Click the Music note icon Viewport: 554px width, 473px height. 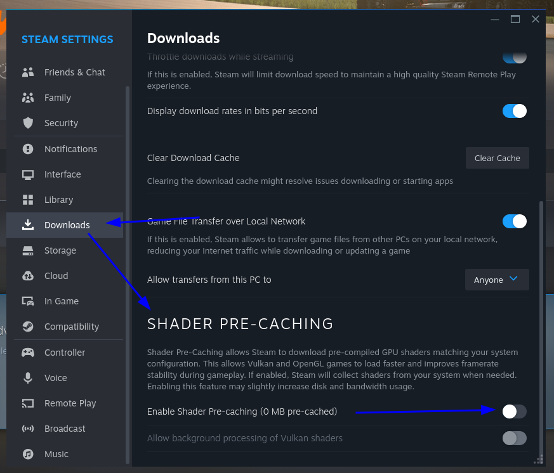(28, 454)
